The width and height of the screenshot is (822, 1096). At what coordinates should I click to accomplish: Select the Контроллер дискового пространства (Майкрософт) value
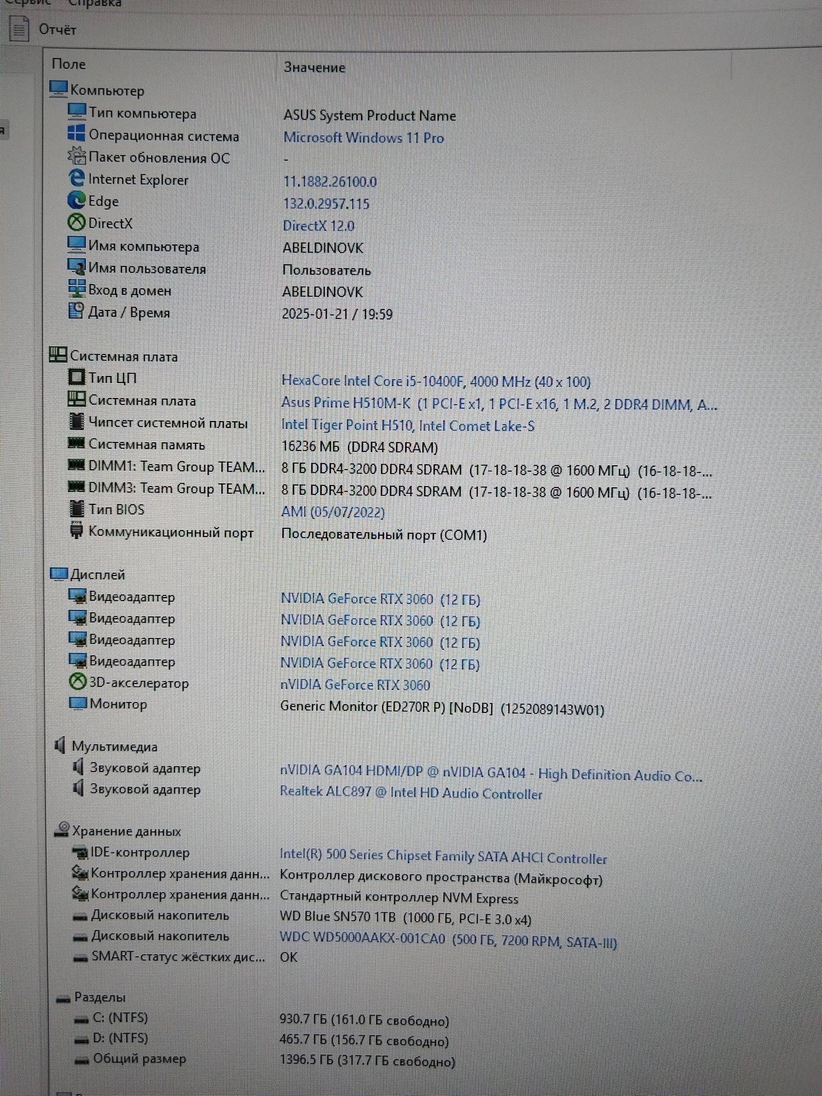[441, 877]
